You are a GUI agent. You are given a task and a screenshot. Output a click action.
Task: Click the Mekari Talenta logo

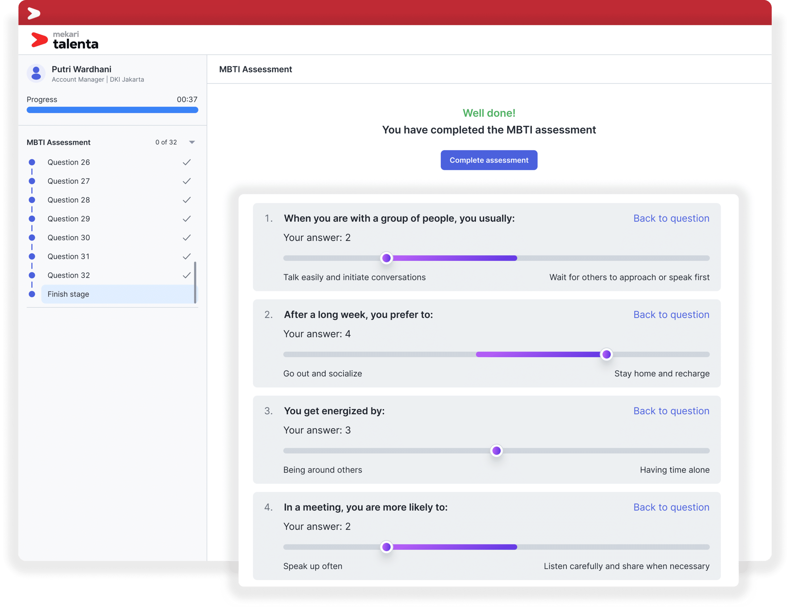pos(65,40)
